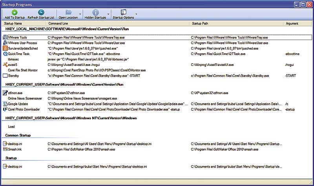Image resolution: width=314 pixels, height=186 pixels.
Task: Click the smash.exe command line
Action: point(81,150)
